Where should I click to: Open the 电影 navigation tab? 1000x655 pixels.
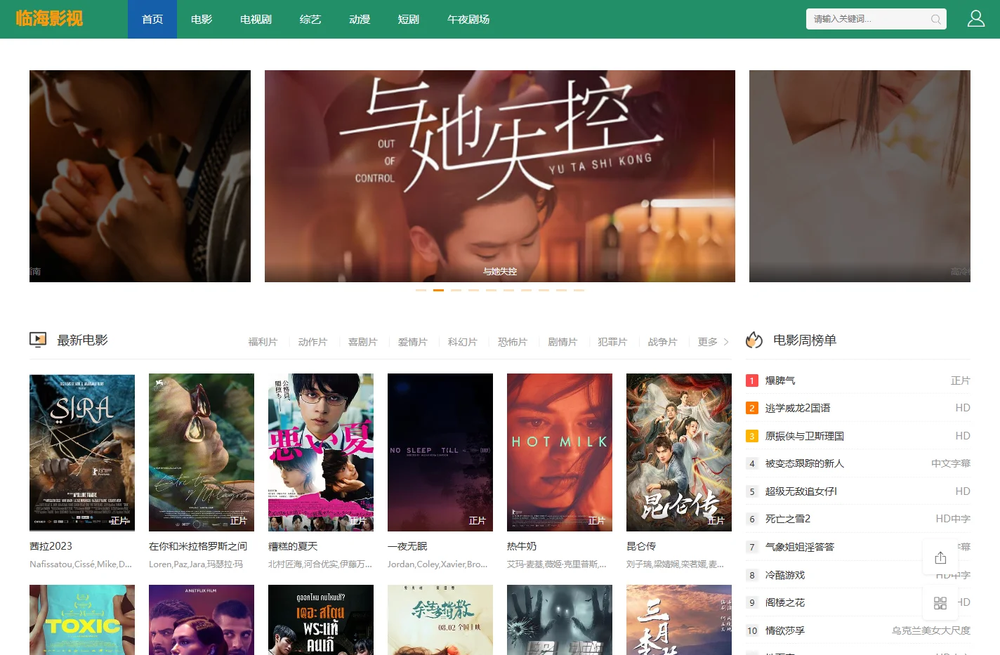coord(202,19)
